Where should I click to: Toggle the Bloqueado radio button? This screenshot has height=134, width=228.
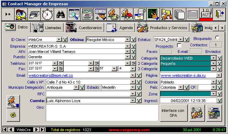217,38
